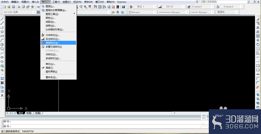261x134 pixels.
Task: Select the Move tool in modify toolbar
Action: 258,40
